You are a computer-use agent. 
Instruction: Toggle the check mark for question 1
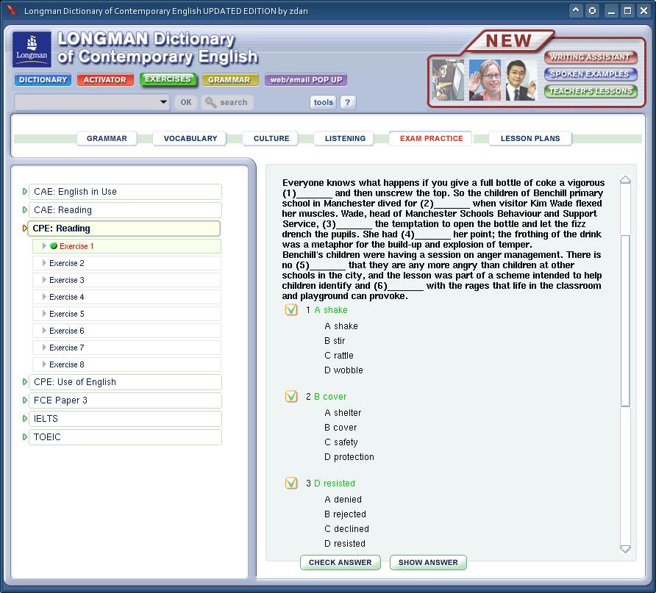coord(291,309)
